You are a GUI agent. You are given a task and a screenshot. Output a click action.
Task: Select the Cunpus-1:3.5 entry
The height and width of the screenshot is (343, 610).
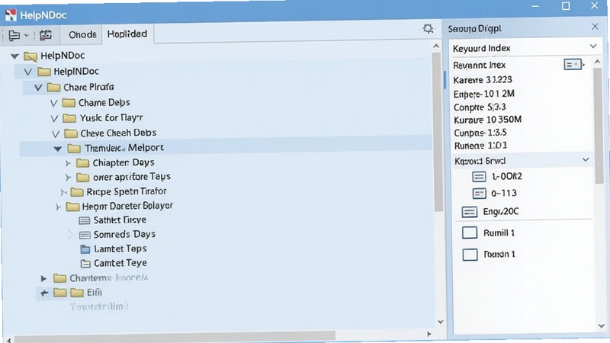coord(480,133)
